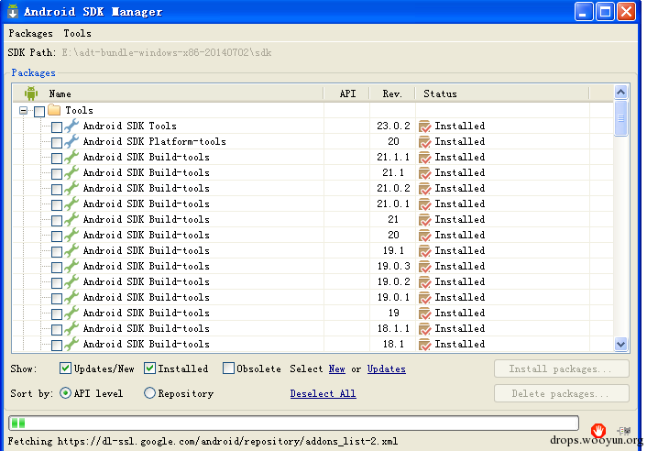Click wrench icon of Build-tools 21.1.1 row
Image resolution: width=647 pixels, height=451 pixels.
[x=71, y=157]
